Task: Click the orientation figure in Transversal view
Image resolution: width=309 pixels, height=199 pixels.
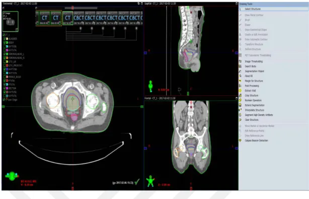Action: pos(12,176)
